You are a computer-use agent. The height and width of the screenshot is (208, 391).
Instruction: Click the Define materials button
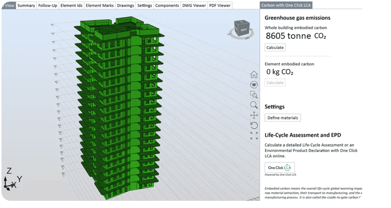283,118
